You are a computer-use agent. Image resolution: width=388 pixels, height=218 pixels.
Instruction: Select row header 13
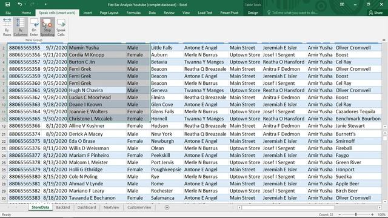click(x=4, y=126)
